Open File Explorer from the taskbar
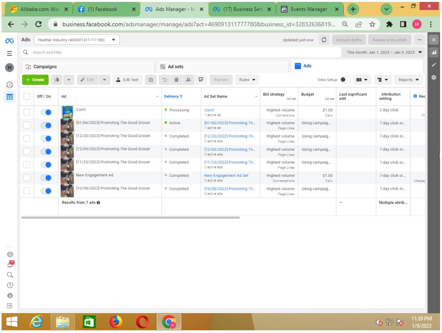The height and width of the screenshot is (333, 442). 63,322
